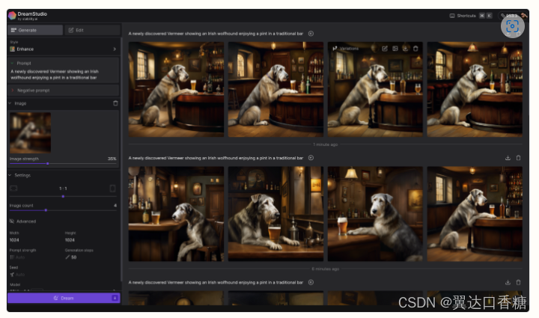This screenshot has width=539, height=318.
Task: Switch to the Edit tab
Action: click(93, 30)
